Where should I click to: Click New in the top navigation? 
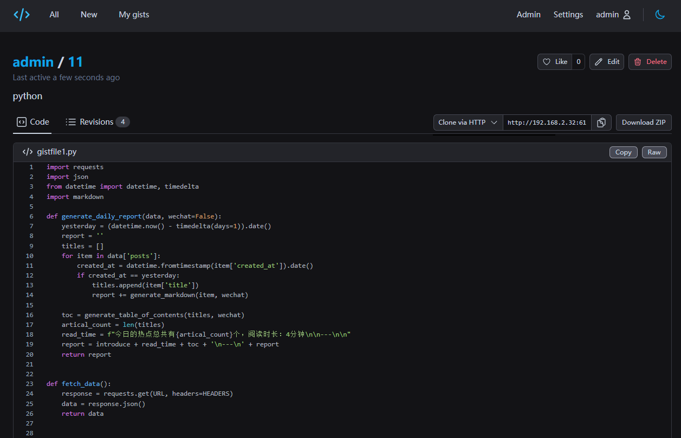(89, 15)
